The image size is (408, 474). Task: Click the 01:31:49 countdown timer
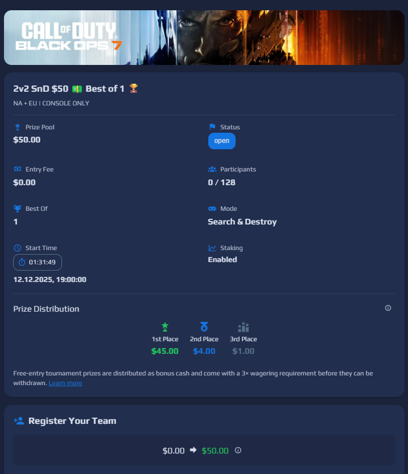point(38,262)
